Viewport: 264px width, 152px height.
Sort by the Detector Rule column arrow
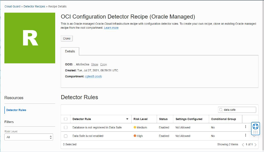127,119
